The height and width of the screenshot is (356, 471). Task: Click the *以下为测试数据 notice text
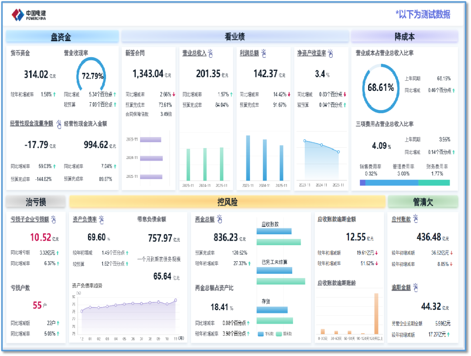(423, 14)
